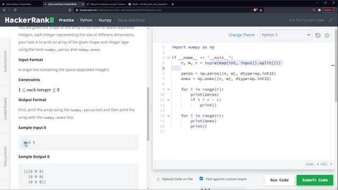Click the 'import numpy as np' code line
The image size is (338, 190).
click(x=193, y=47)
